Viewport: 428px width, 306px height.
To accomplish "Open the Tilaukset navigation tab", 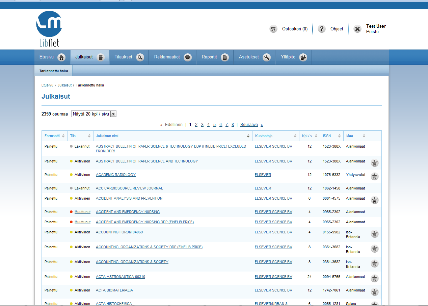I will click(130, 57).
